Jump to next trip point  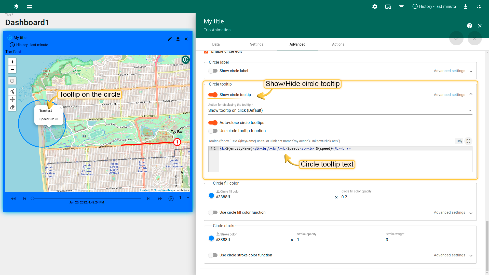[149, 199]
